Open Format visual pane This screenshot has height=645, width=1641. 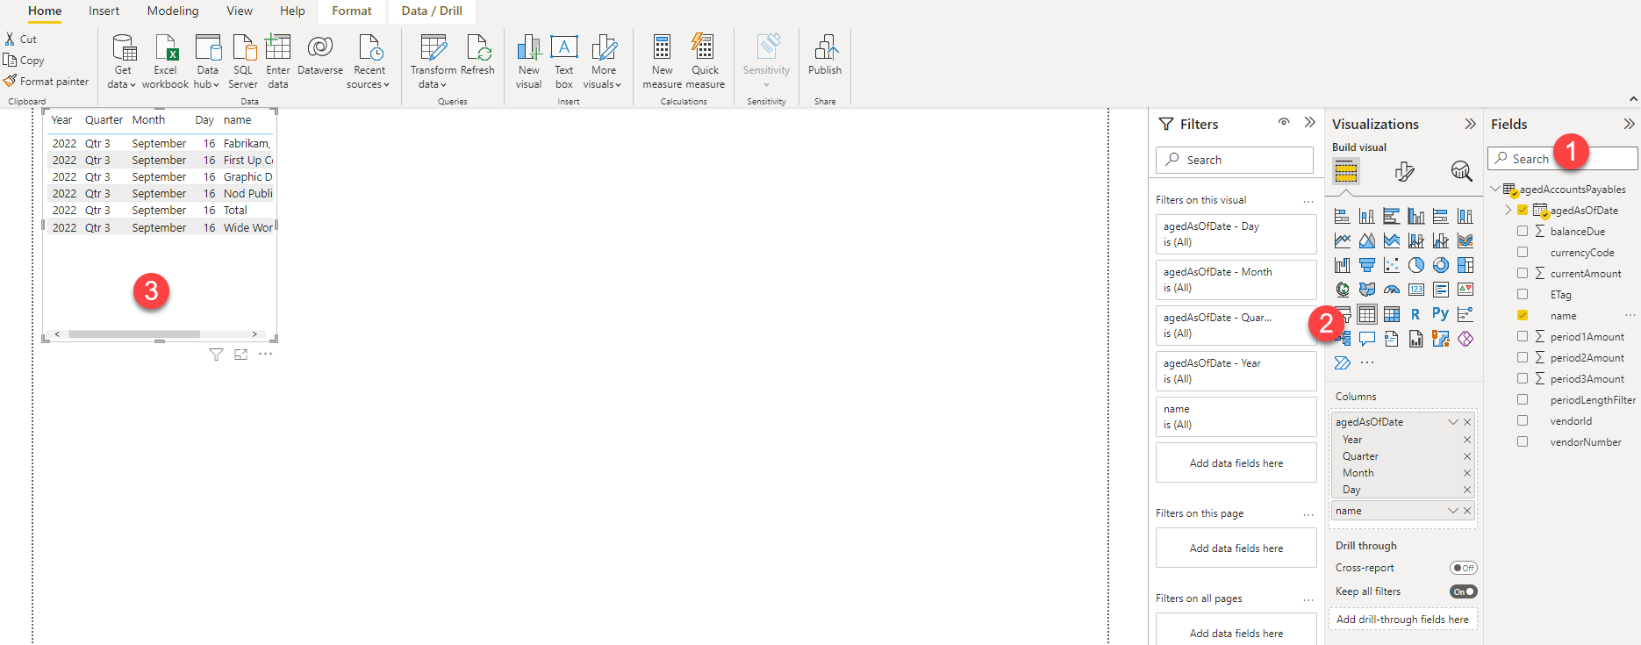(x=1404, y=171)
